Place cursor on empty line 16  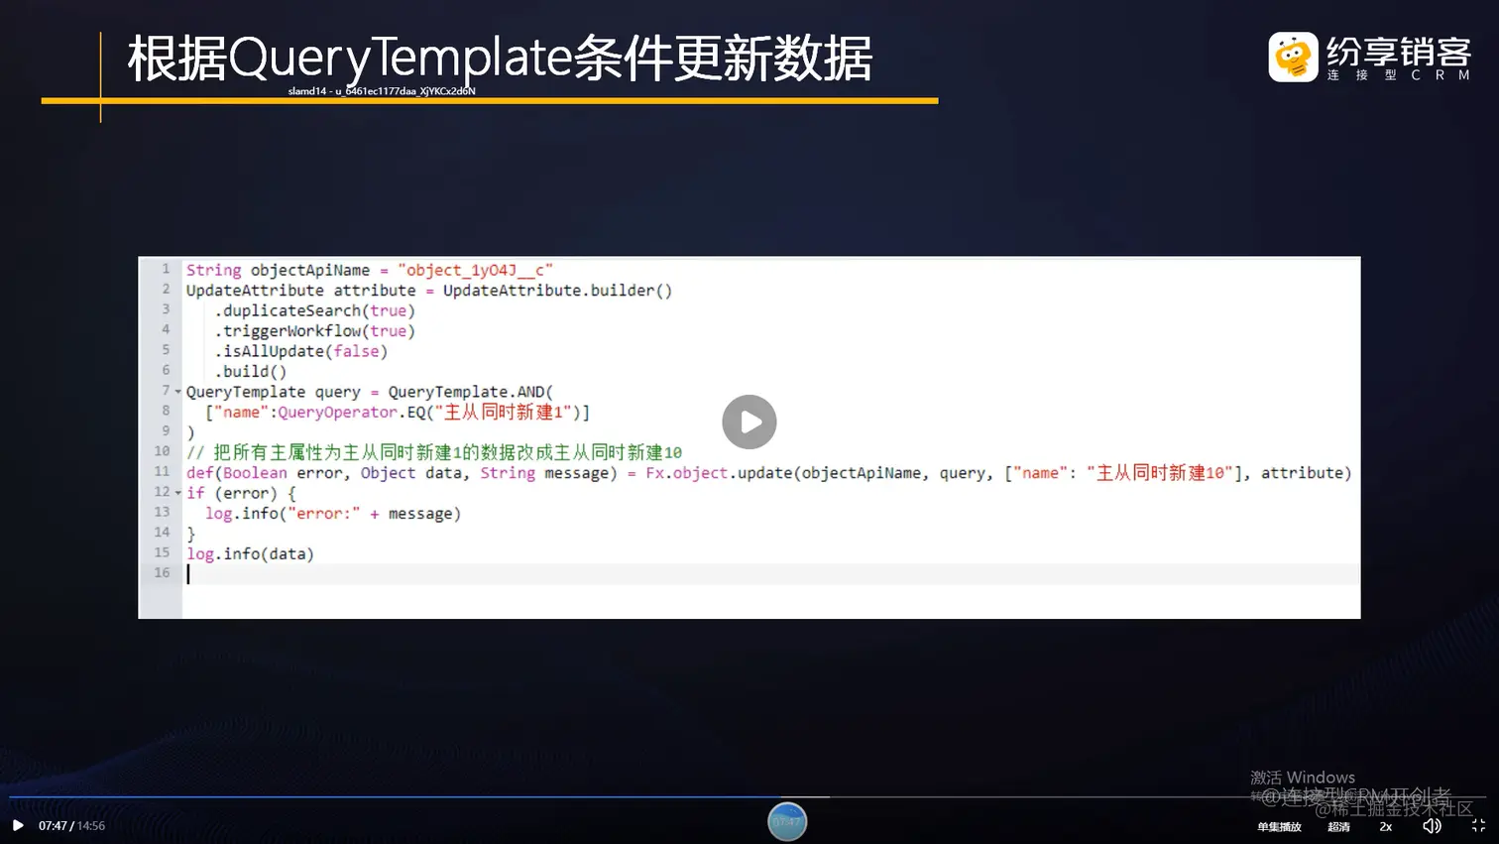[x=771, y=573]
